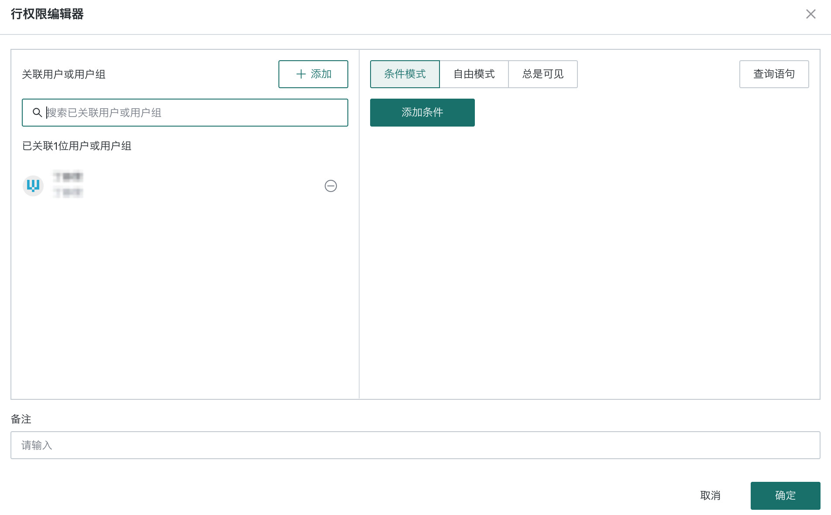The width and height of the screenshot is (831, 515).
Task: Click the plus icon beside 添加
Action: (x=301, y=74)
